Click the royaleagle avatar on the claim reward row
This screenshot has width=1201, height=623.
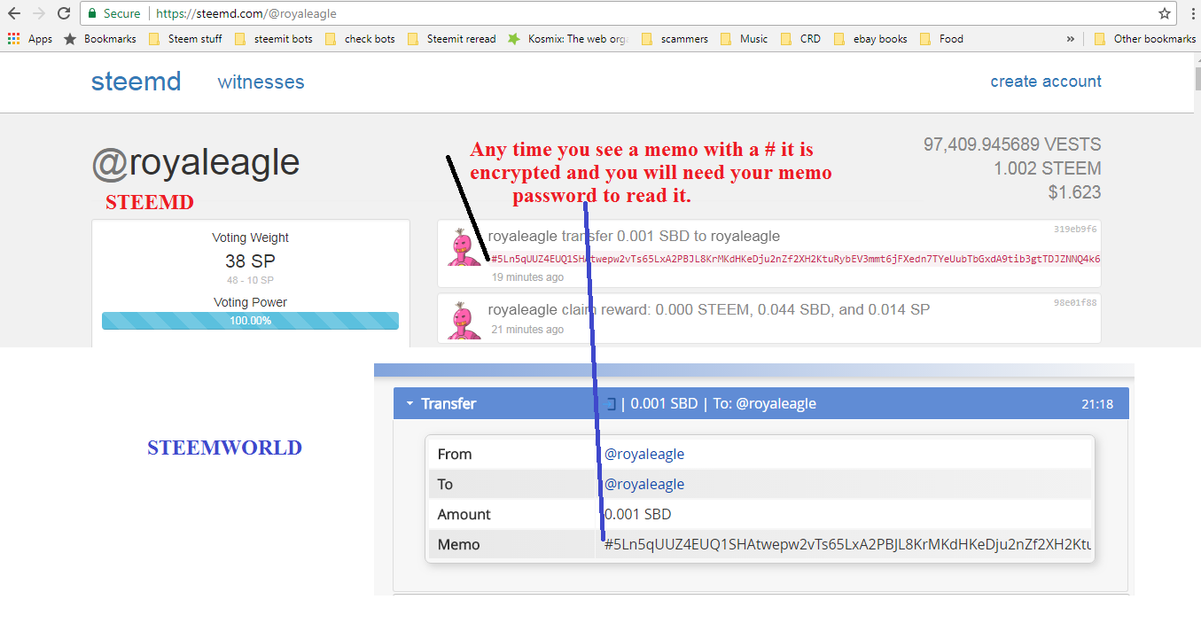(462, 320)
